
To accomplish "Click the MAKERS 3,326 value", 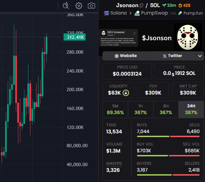I will pos(113,170).
